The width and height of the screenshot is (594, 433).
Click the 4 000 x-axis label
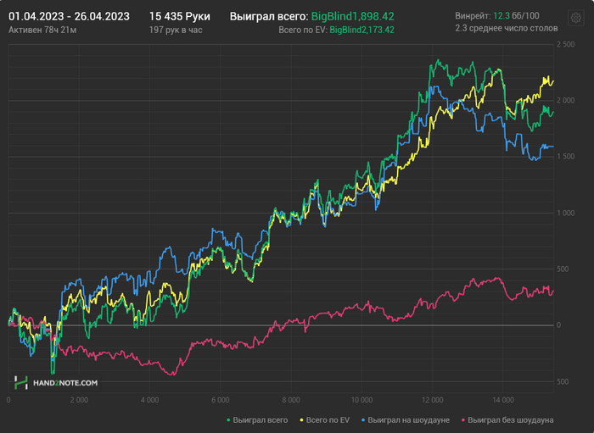click(149, 400)
